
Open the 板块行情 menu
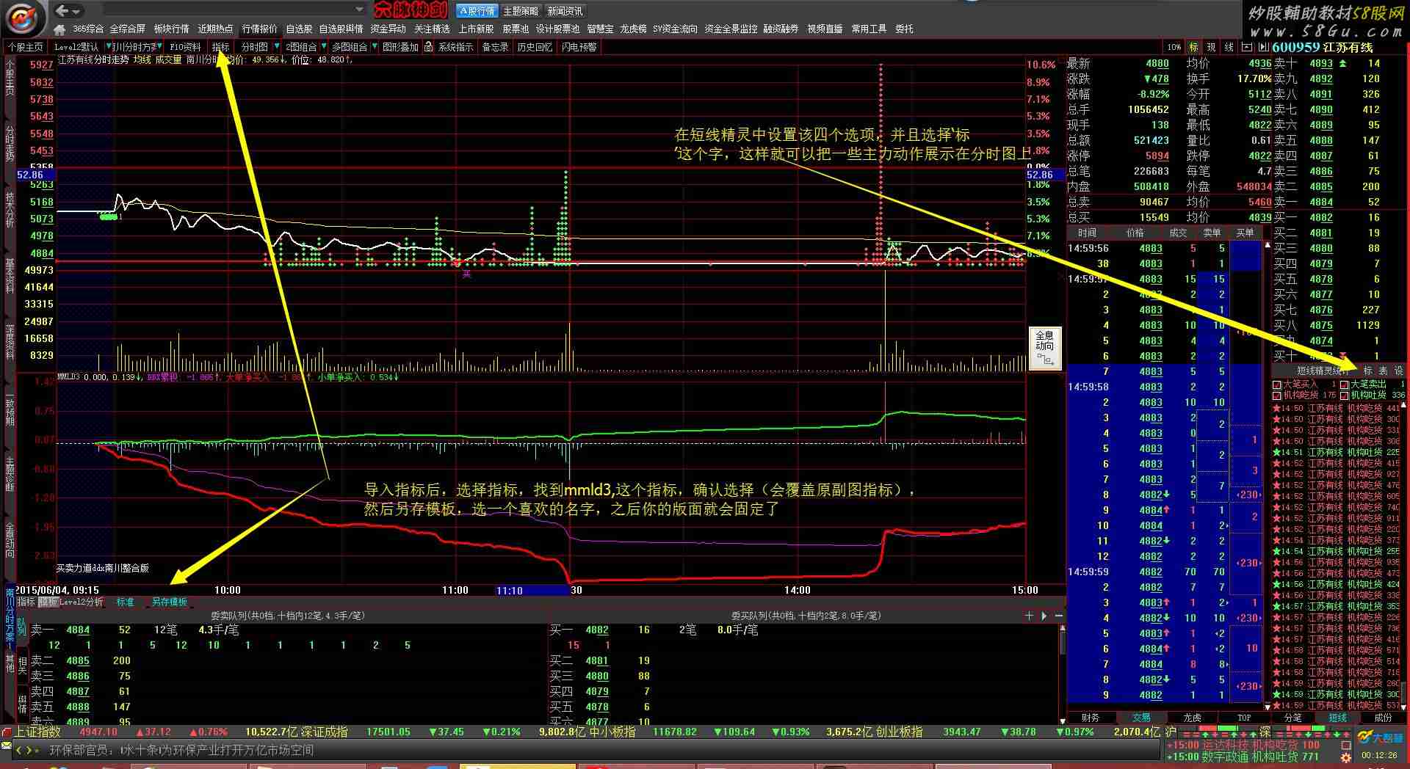tap(171, 29)
